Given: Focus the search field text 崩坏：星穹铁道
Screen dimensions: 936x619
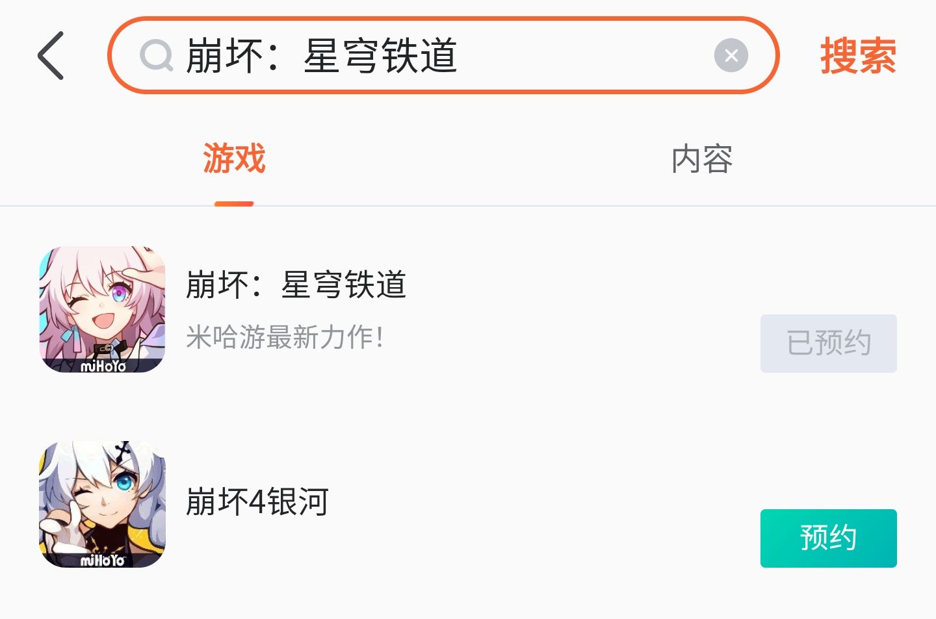Looking at the screenshot, I should tap(322, 56).
